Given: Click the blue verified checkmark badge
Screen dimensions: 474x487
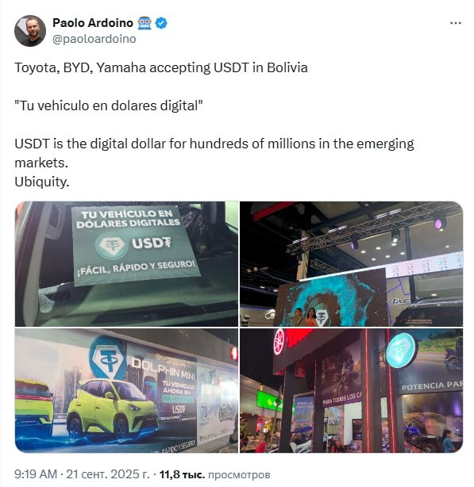Looking at the screenshot, I should [x=161, y=23].
